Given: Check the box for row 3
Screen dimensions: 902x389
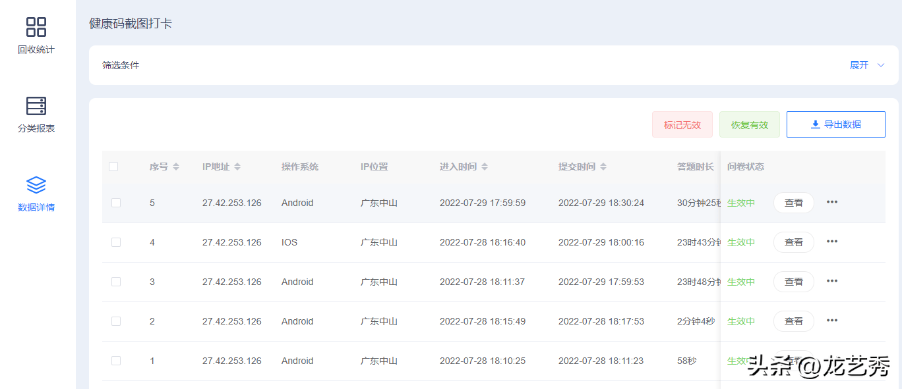Looking at the screenshot, I should click(x=116, y=282).
